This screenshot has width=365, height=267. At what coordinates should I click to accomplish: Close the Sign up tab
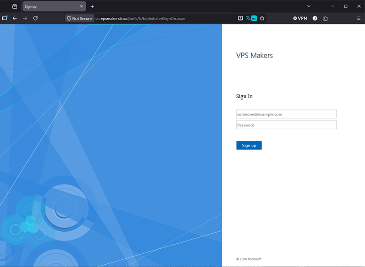(81, 6)
